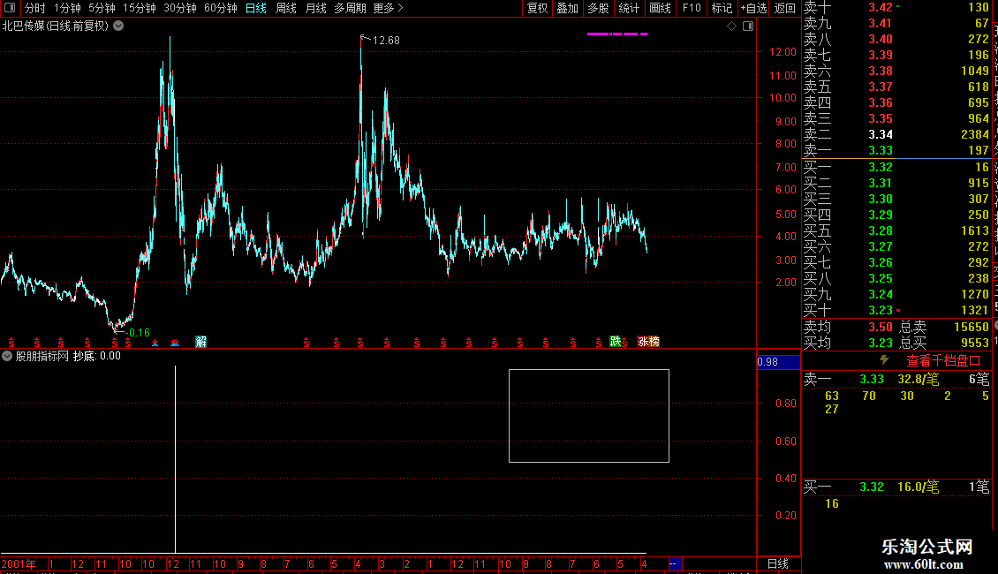The width and height of the screenshot is (998, 574).
Task: Click the 返回 back button
Action: pos(785,8)
